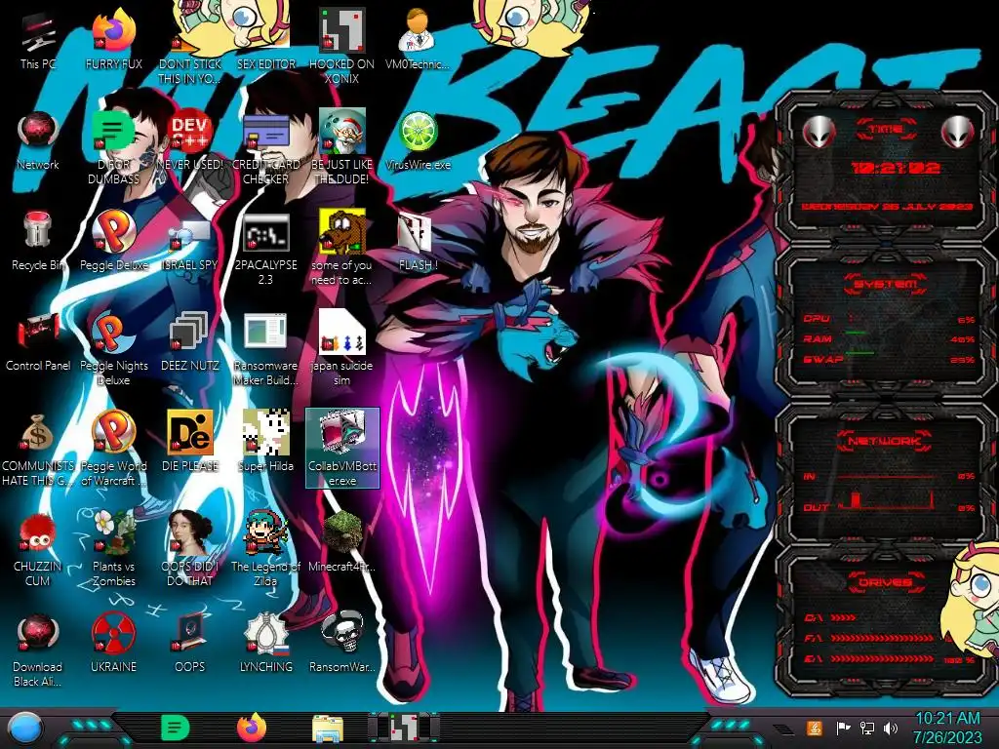Viewport: 999px width, 749px height.
Task: Click the DRIVES header on the widget
Action: pyautogui.click(x=886, y=582)
